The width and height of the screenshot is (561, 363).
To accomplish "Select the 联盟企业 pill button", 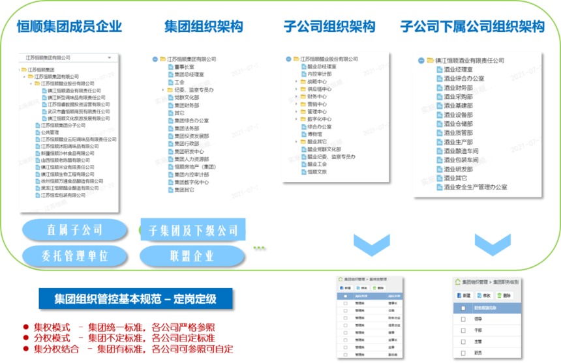I will (x=192, y=256).
